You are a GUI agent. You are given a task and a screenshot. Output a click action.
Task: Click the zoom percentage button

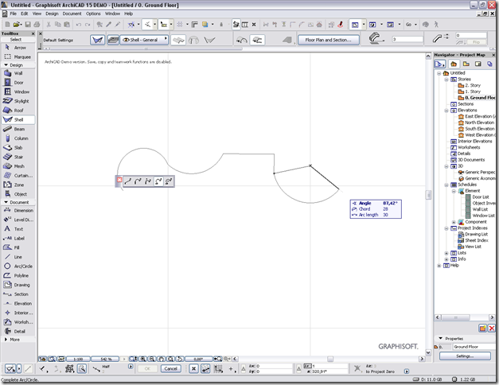[105, 359]
